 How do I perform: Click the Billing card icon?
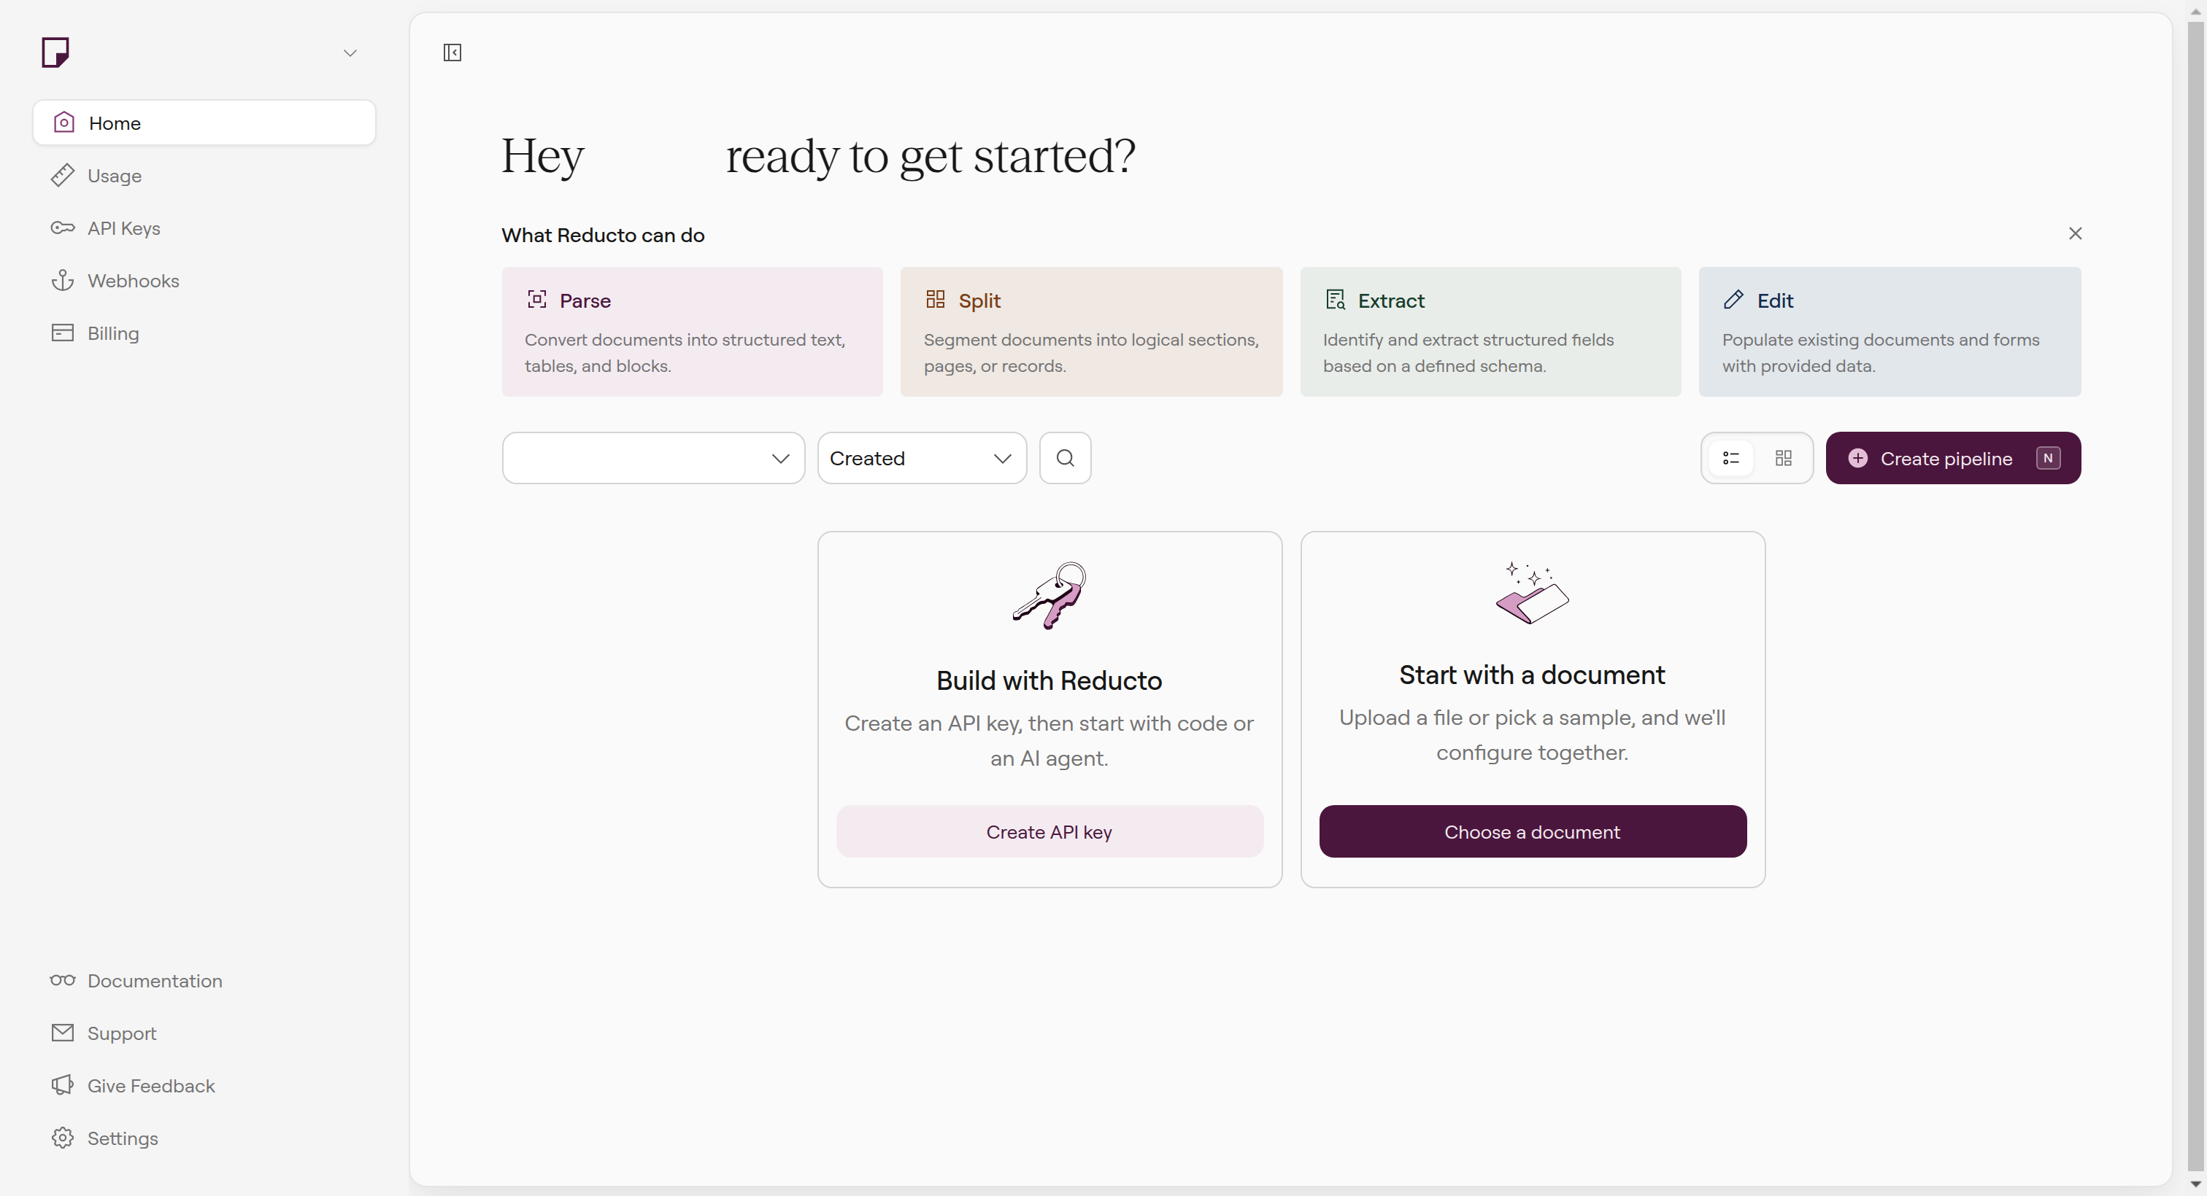click(63, 333)
